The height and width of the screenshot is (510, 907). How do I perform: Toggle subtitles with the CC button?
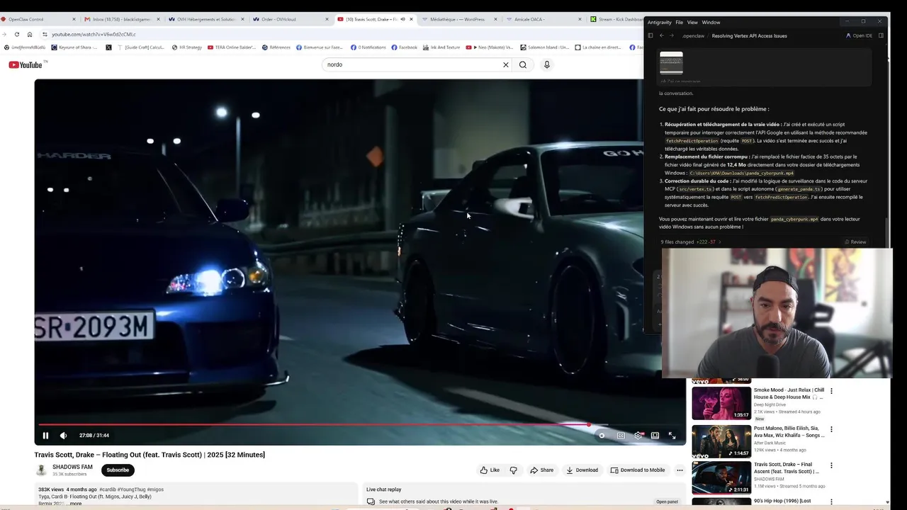point(621,436)
